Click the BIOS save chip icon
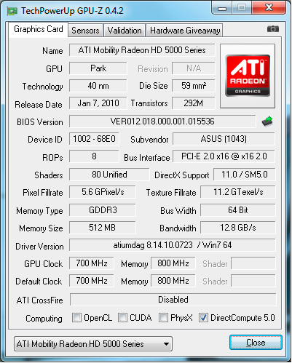Image resolution: width=292 pixels, height=363 pixels. pyautogui.click(x=267, y=121)
